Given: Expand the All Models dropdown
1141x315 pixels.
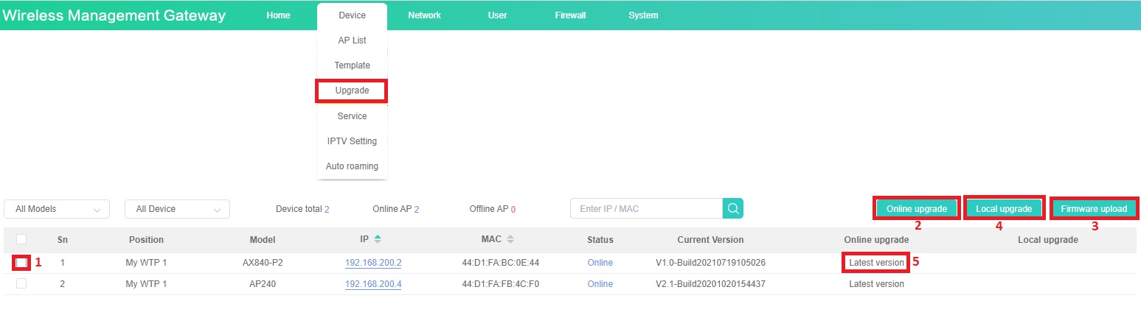Looking at the screenshot, I should pyautogui.click(x=57, y=209).
